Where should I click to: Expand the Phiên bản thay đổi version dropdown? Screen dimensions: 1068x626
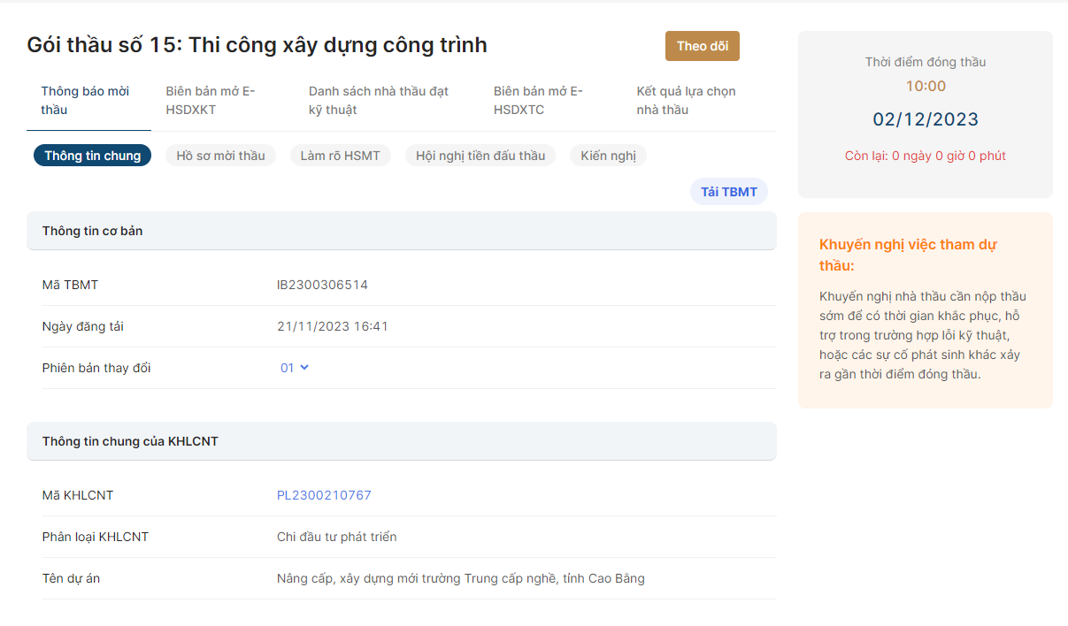295,368
